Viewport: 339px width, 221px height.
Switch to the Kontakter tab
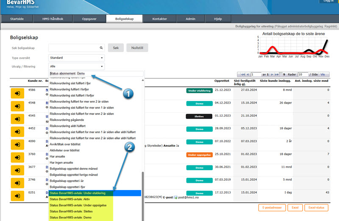[x=159, y=19]
